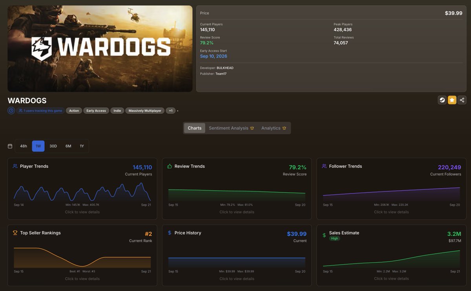Click the Price History blue line graph

click(x=237, y=262)
